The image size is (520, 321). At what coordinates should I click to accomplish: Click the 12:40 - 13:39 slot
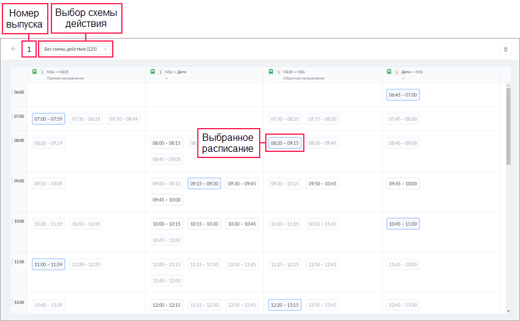(x=48, y=304)
